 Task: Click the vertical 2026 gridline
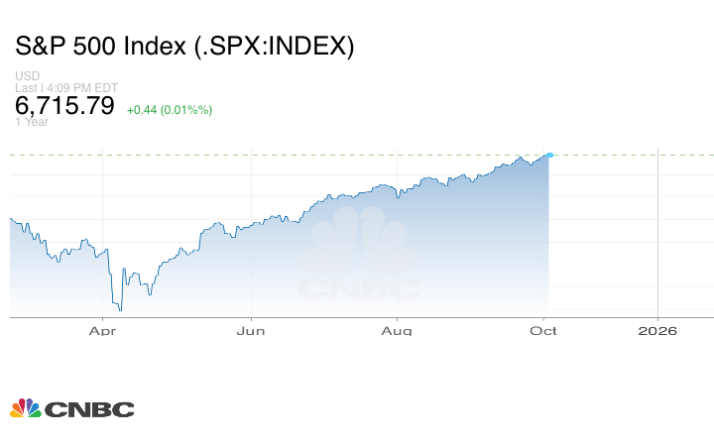(x=659, y=238)
